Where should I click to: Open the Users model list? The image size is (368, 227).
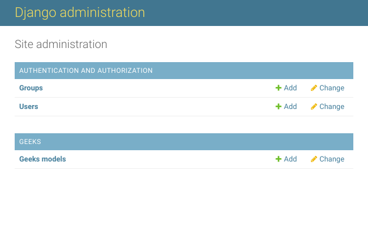pyautogui.click(x=29, y=106)
